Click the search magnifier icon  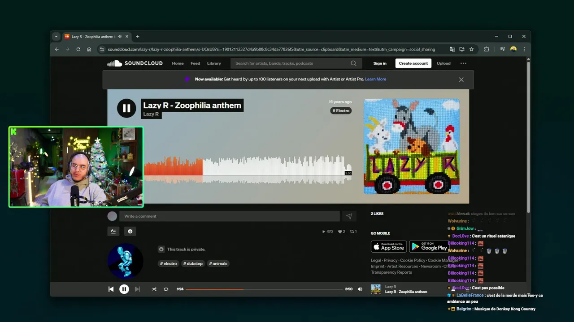click(x=354, y=64)
